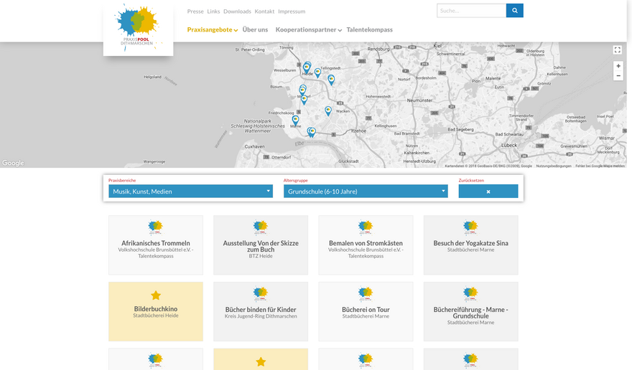The width and height of the screenshot is (632, 370).
Task: Reset filters with the X button
Action: (488, 191)
